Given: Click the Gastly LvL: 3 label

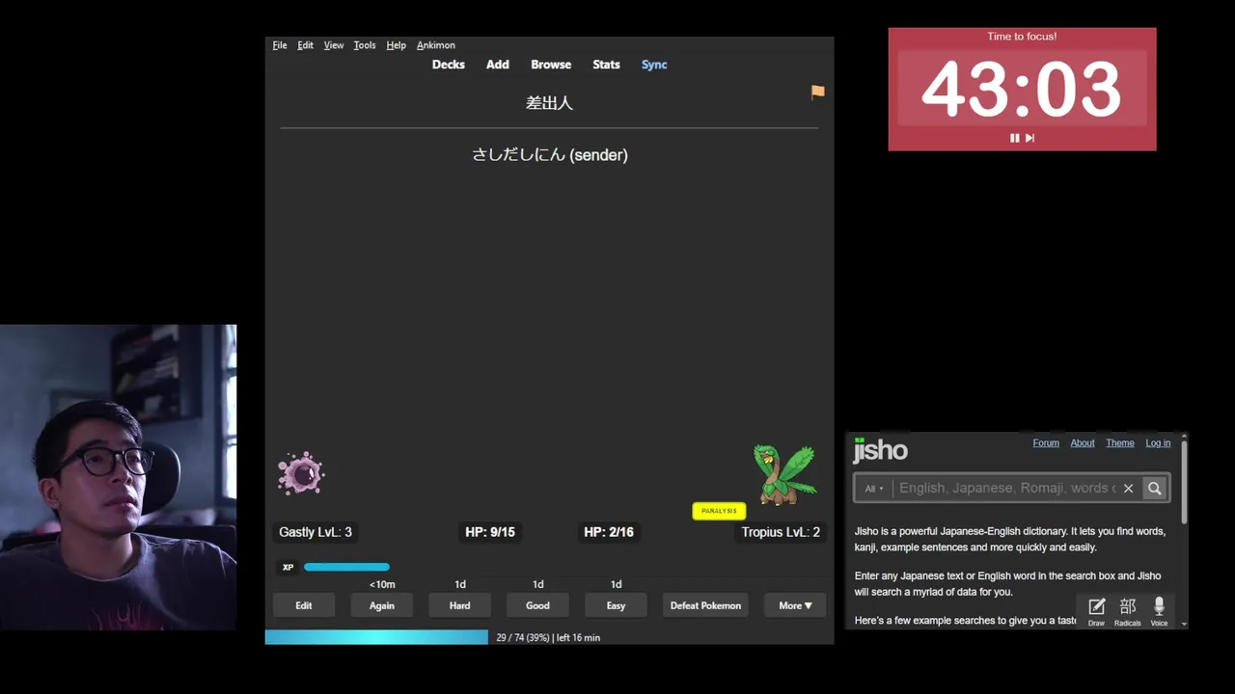Looking at the screenshot, I should point(316,532).
